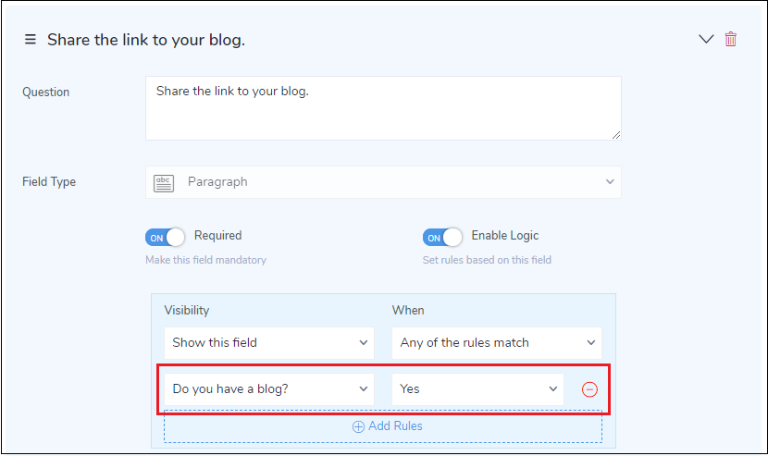The width and height of the screenshot is (768, 456).
Task: Click the Required label text
Action: [x=217, y=236]
